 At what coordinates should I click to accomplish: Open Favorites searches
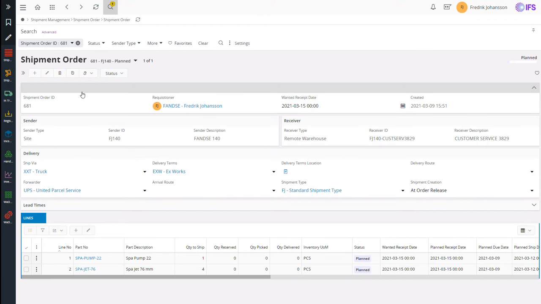click(x=180, y=43)
